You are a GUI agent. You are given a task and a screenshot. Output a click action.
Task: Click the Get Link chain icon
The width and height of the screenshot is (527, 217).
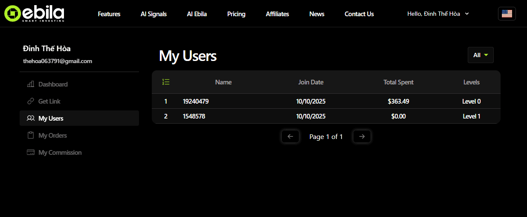coord(30,101)
